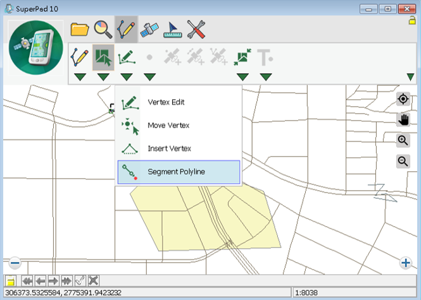Select the GPS satellite tool tab
421x300 pixels.
149,29
